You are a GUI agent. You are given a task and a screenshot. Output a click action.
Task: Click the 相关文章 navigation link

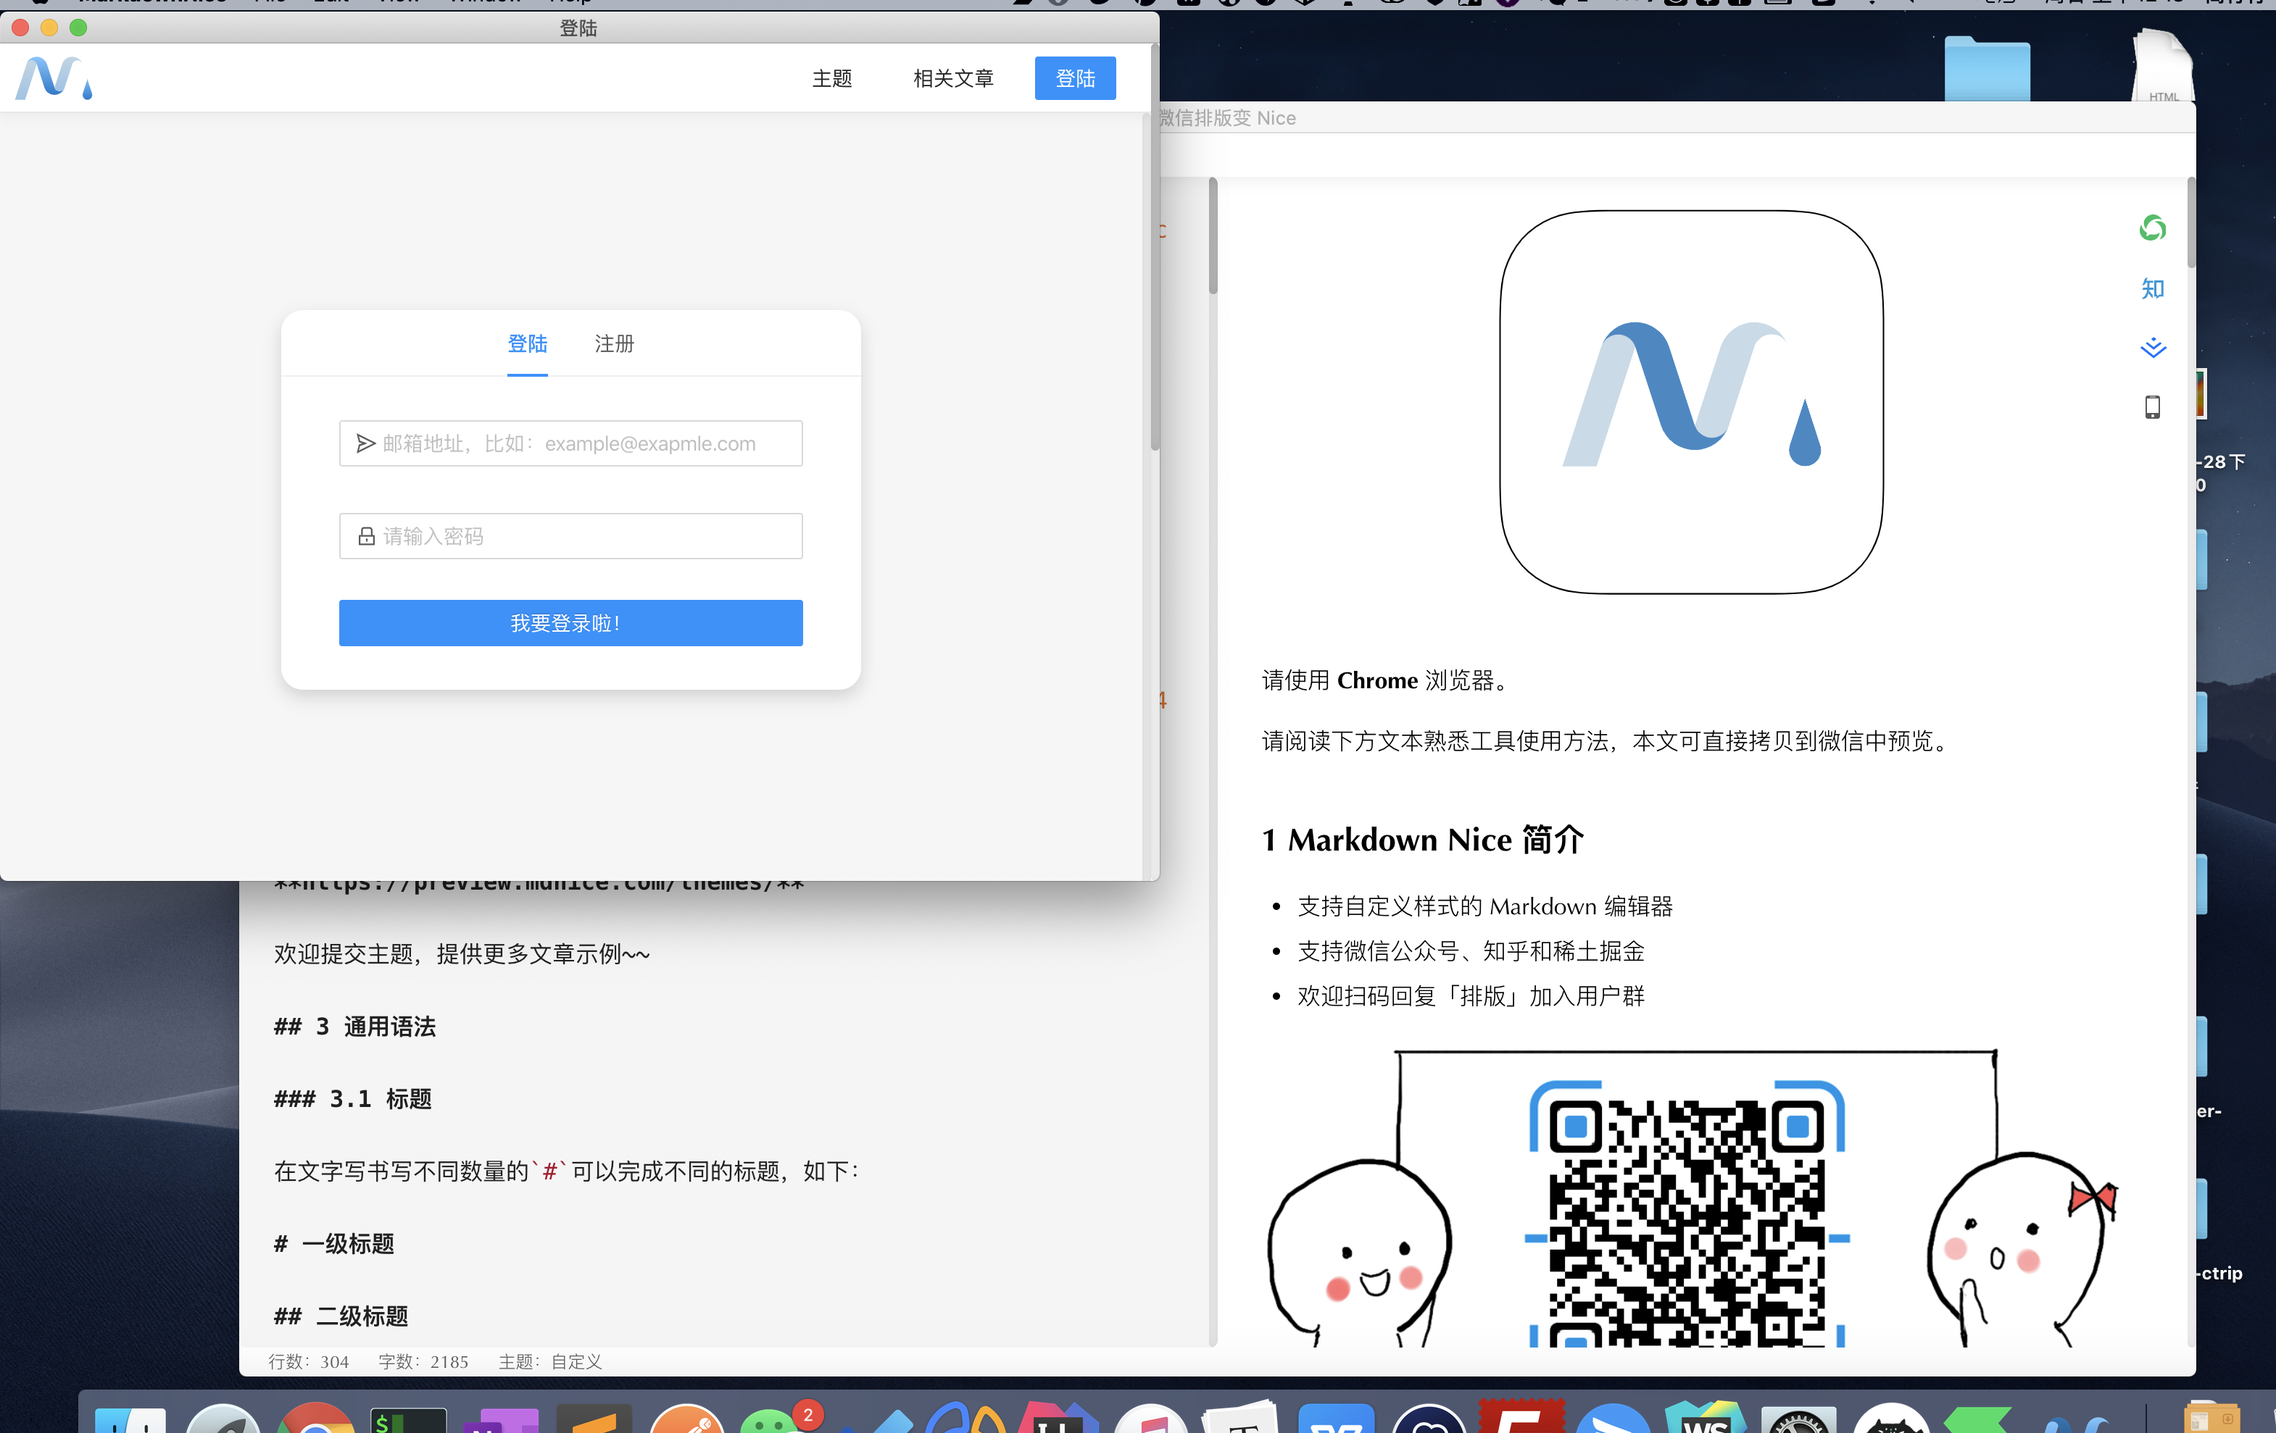click(x=952, y=78)
